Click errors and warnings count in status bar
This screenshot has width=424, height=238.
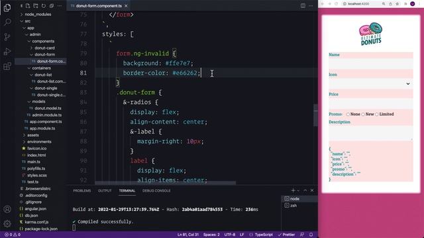[x=13, y=235]
